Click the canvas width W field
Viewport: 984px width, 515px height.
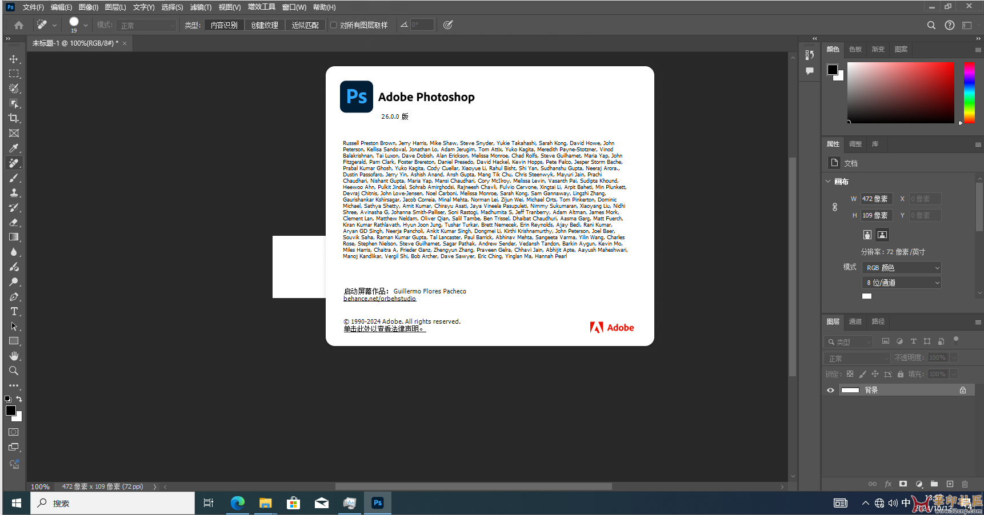point(877,199)
